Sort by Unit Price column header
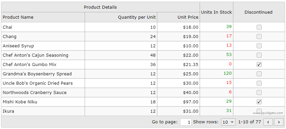Viewport: 286px width, 129px height. tap(178, 17)
